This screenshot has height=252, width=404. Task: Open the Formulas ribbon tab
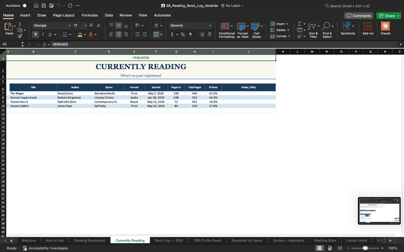pyautogui.click(x=90, y=15)
